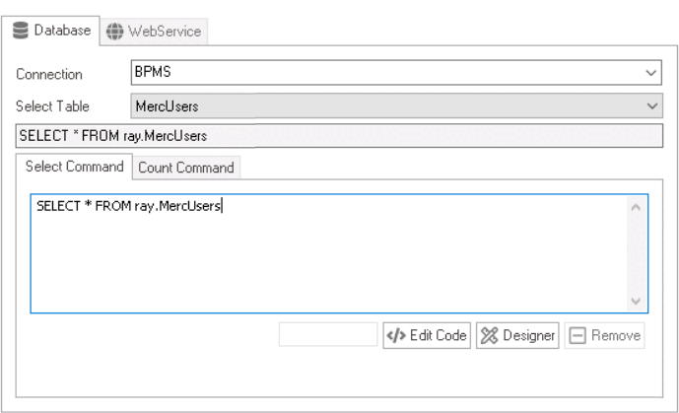Click the Edit Code angle-brackets icon
This screenshot has width=679, height=413.
point(394,335)
